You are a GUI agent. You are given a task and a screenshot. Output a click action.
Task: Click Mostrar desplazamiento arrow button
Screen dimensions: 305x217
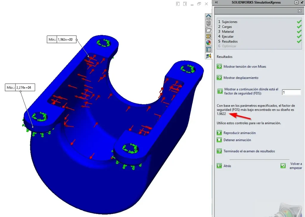pos(219,77)
